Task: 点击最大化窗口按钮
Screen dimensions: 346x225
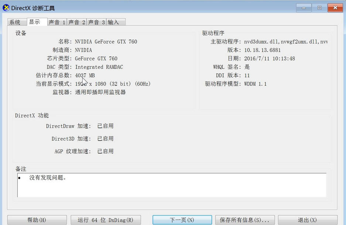Action: pos(319,7)
